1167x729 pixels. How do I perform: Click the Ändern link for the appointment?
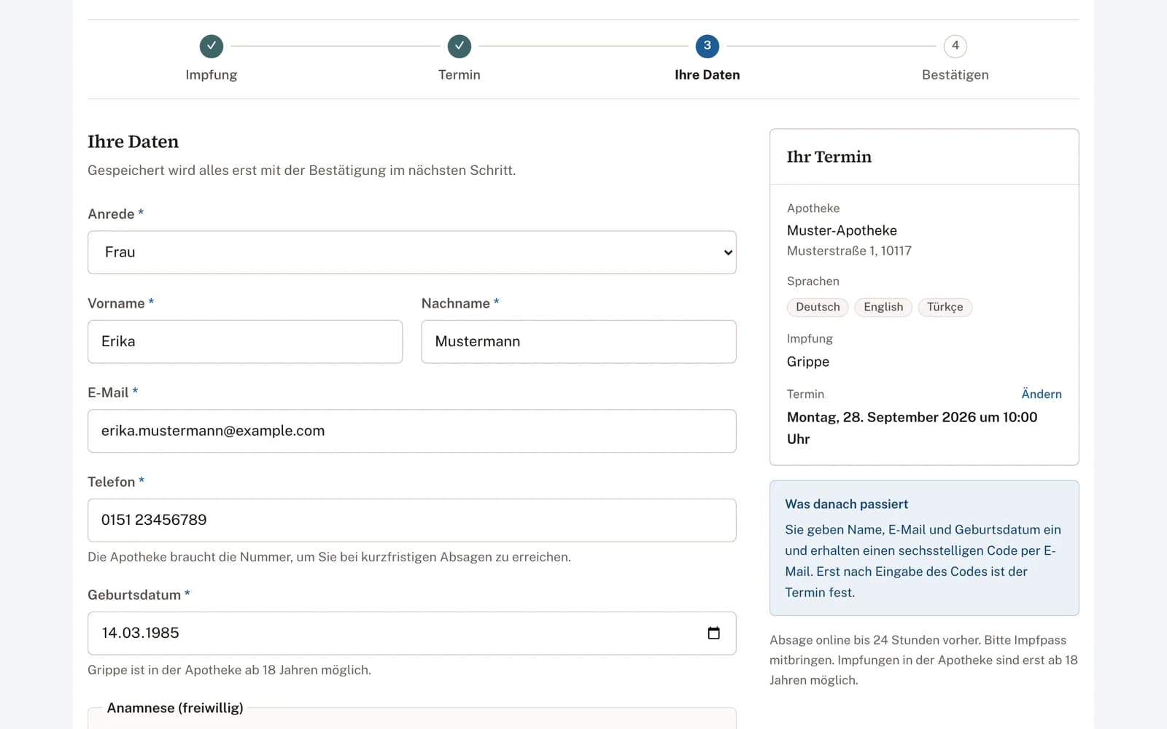[1042, 394]
